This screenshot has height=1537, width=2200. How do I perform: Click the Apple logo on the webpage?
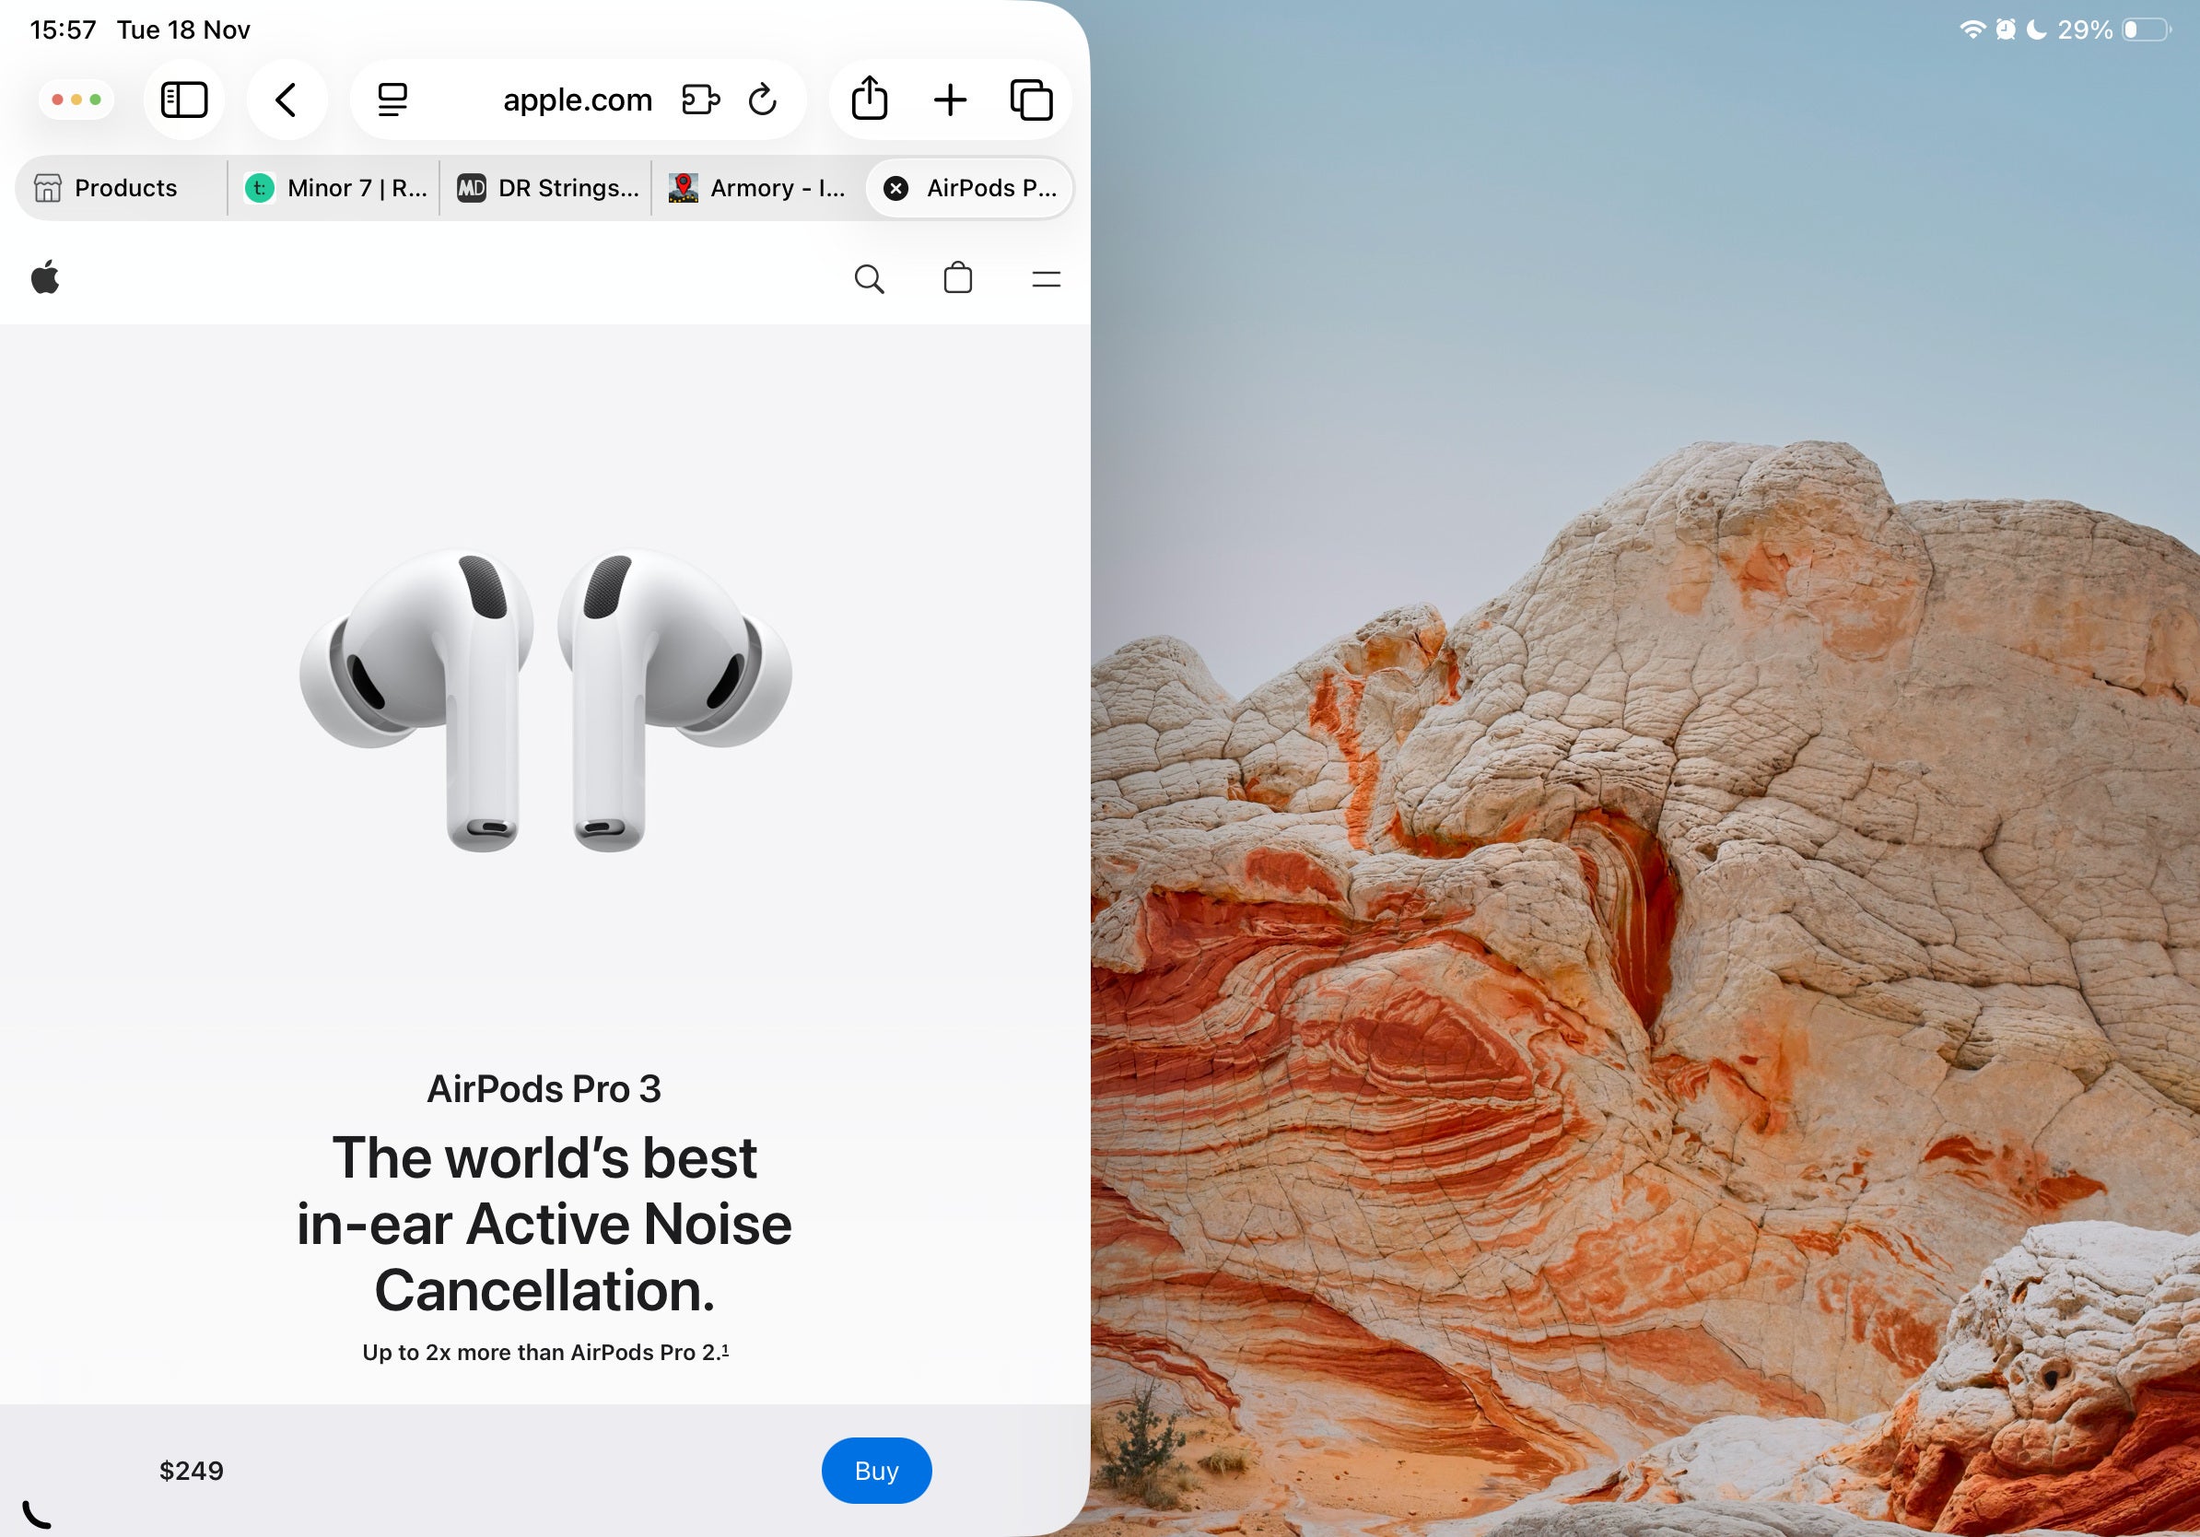[x=47, y=279]
